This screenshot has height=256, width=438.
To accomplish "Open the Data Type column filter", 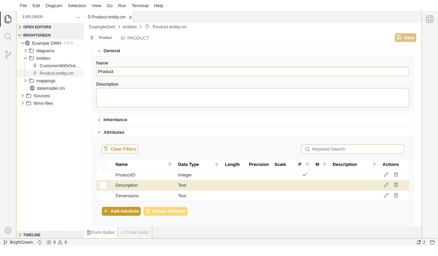I will (217, 165).
